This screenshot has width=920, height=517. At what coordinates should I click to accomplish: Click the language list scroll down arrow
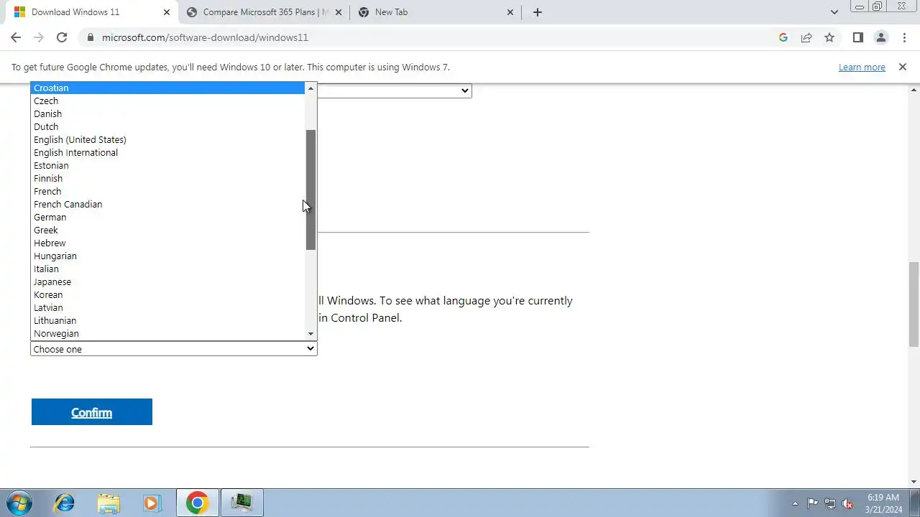(310, 334)
